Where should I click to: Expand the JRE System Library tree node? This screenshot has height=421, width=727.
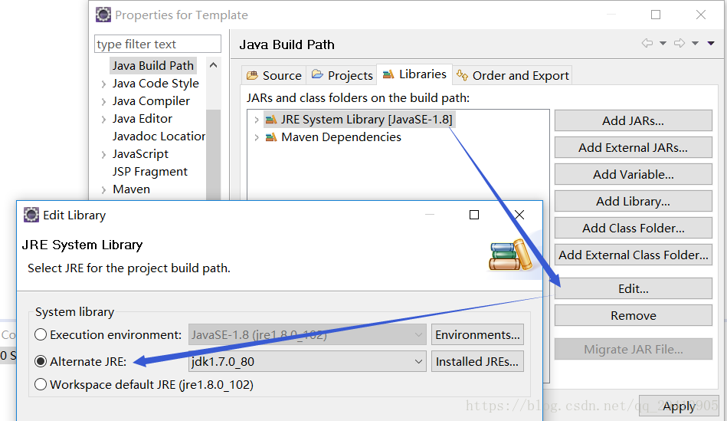tap(257, 120)
